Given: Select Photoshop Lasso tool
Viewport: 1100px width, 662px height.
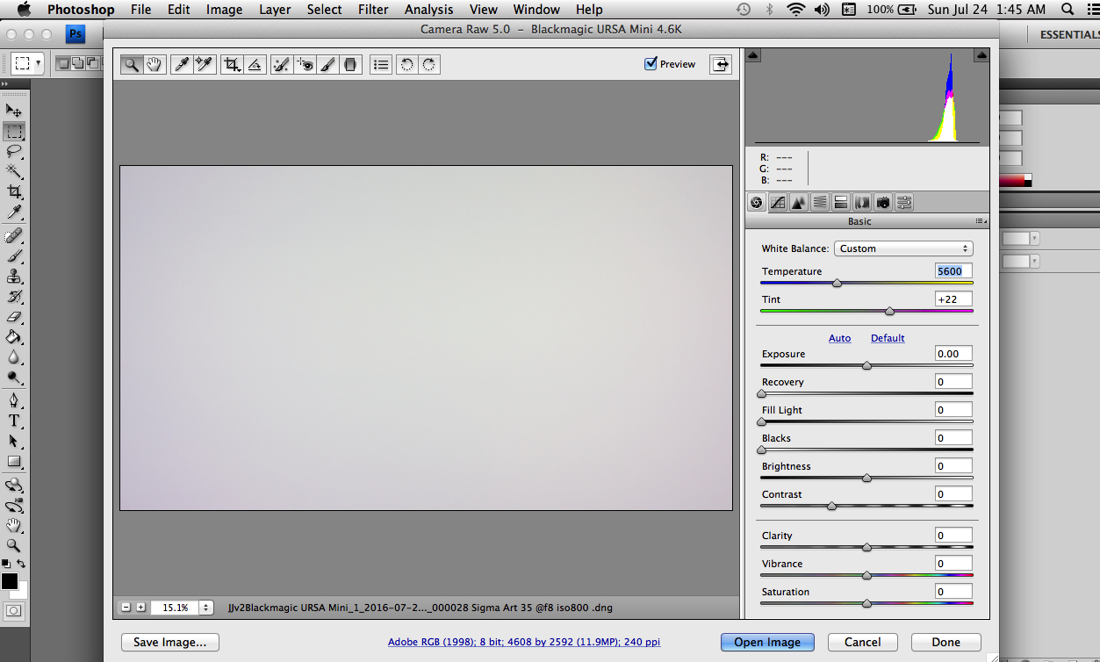Looking at the screenshot, I should point(14,152).
